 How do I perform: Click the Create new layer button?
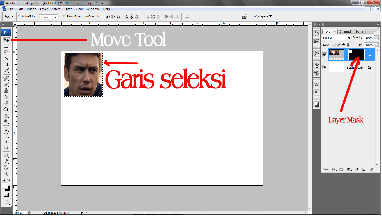pos(364,169)
